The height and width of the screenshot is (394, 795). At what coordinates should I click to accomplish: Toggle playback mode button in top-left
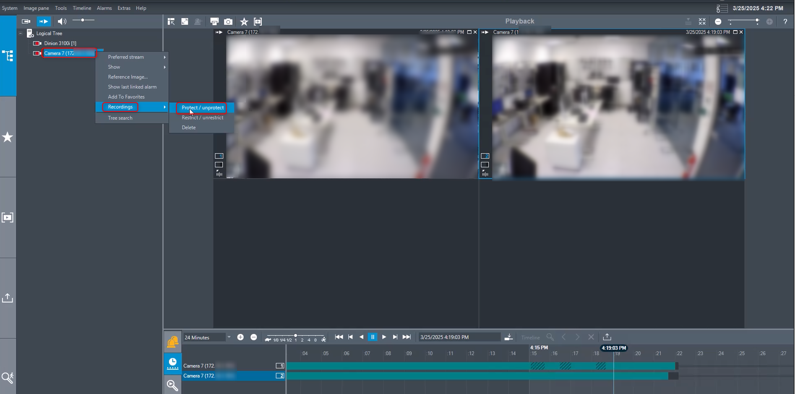(x=44, y=21)
